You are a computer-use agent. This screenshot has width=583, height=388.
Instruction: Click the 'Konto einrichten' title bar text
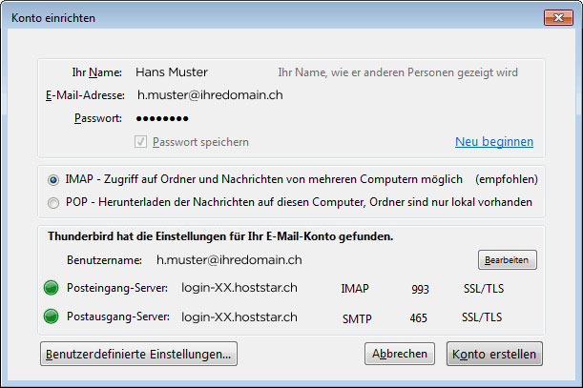pyautogui.click(x=53, y=18)
